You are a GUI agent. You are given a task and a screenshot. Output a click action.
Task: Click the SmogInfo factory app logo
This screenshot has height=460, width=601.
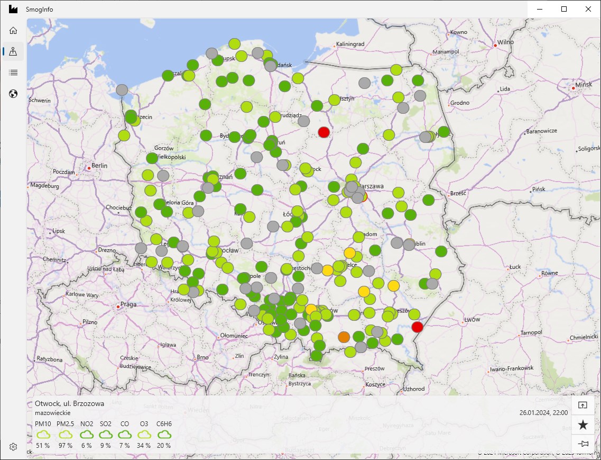[13, 9]
